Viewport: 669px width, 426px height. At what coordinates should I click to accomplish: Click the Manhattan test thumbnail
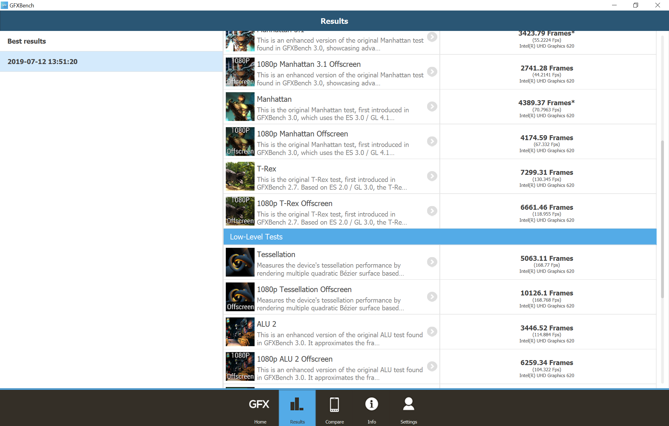tap(240, 106)
